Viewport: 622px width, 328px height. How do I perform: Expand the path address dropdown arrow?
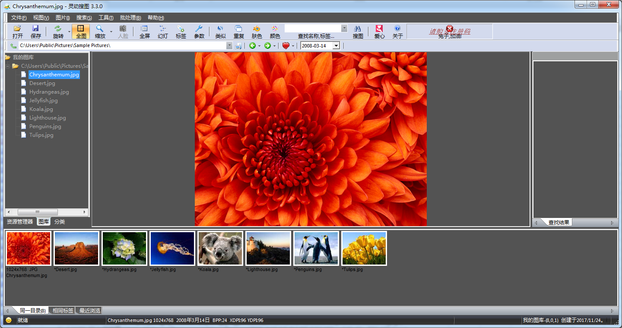point(229,46)
